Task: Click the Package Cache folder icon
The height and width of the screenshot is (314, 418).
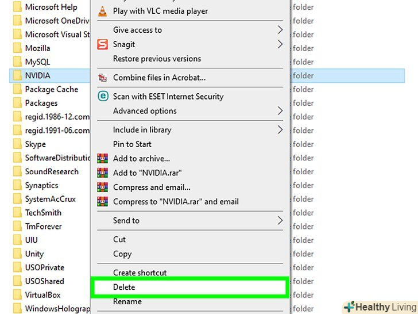Action: (17, 89)
